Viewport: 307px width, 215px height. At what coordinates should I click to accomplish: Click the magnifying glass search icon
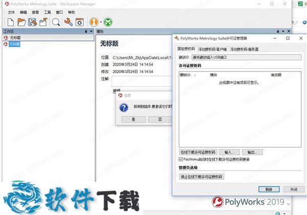click(56, 22)
